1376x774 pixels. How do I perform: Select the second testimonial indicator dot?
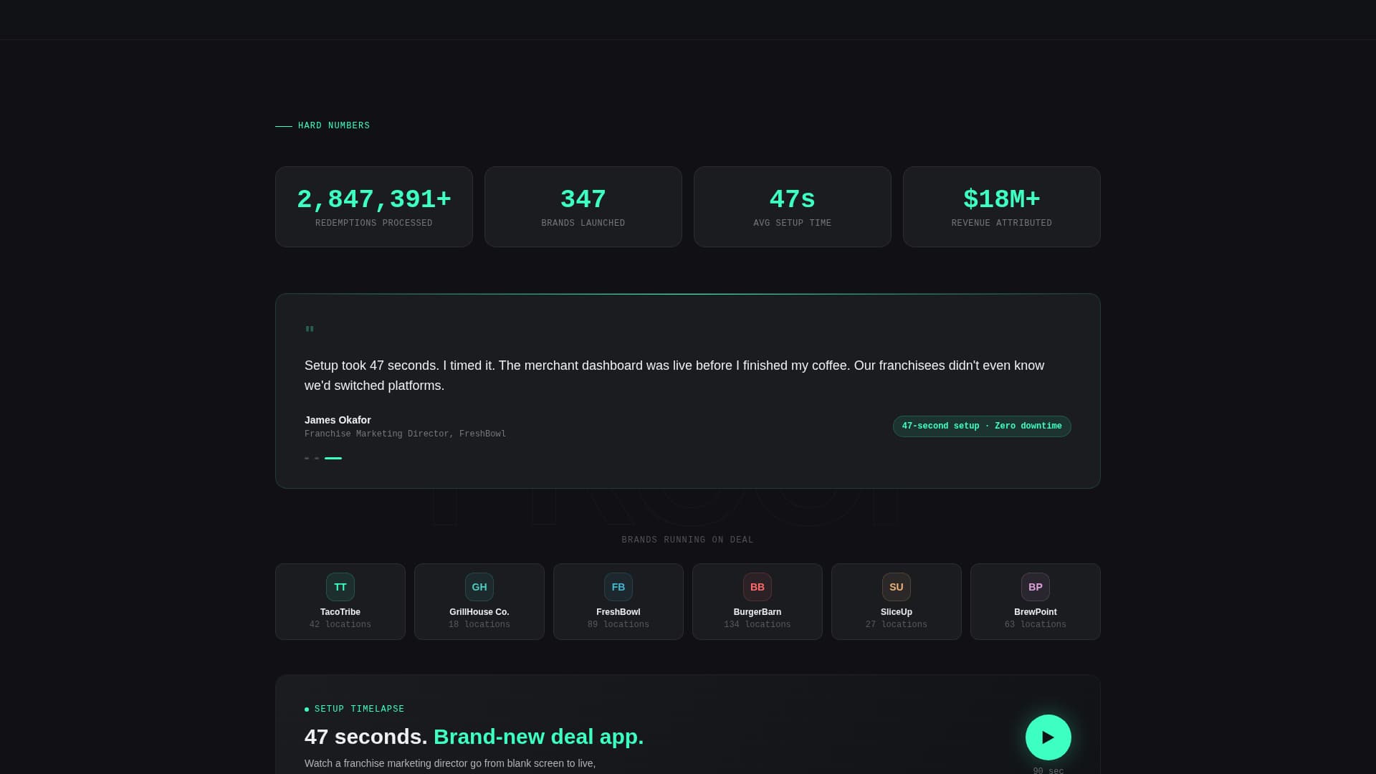tap(317, 458)
